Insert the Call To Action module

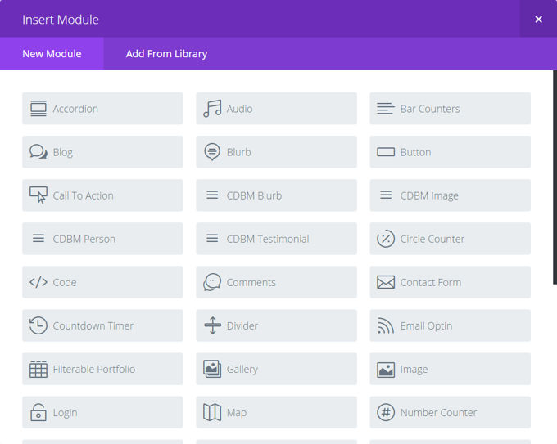pos(102,195)
